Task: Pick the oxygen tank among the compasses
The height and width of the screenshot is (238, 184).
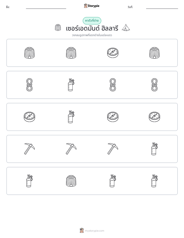Action: click(71, 117)
